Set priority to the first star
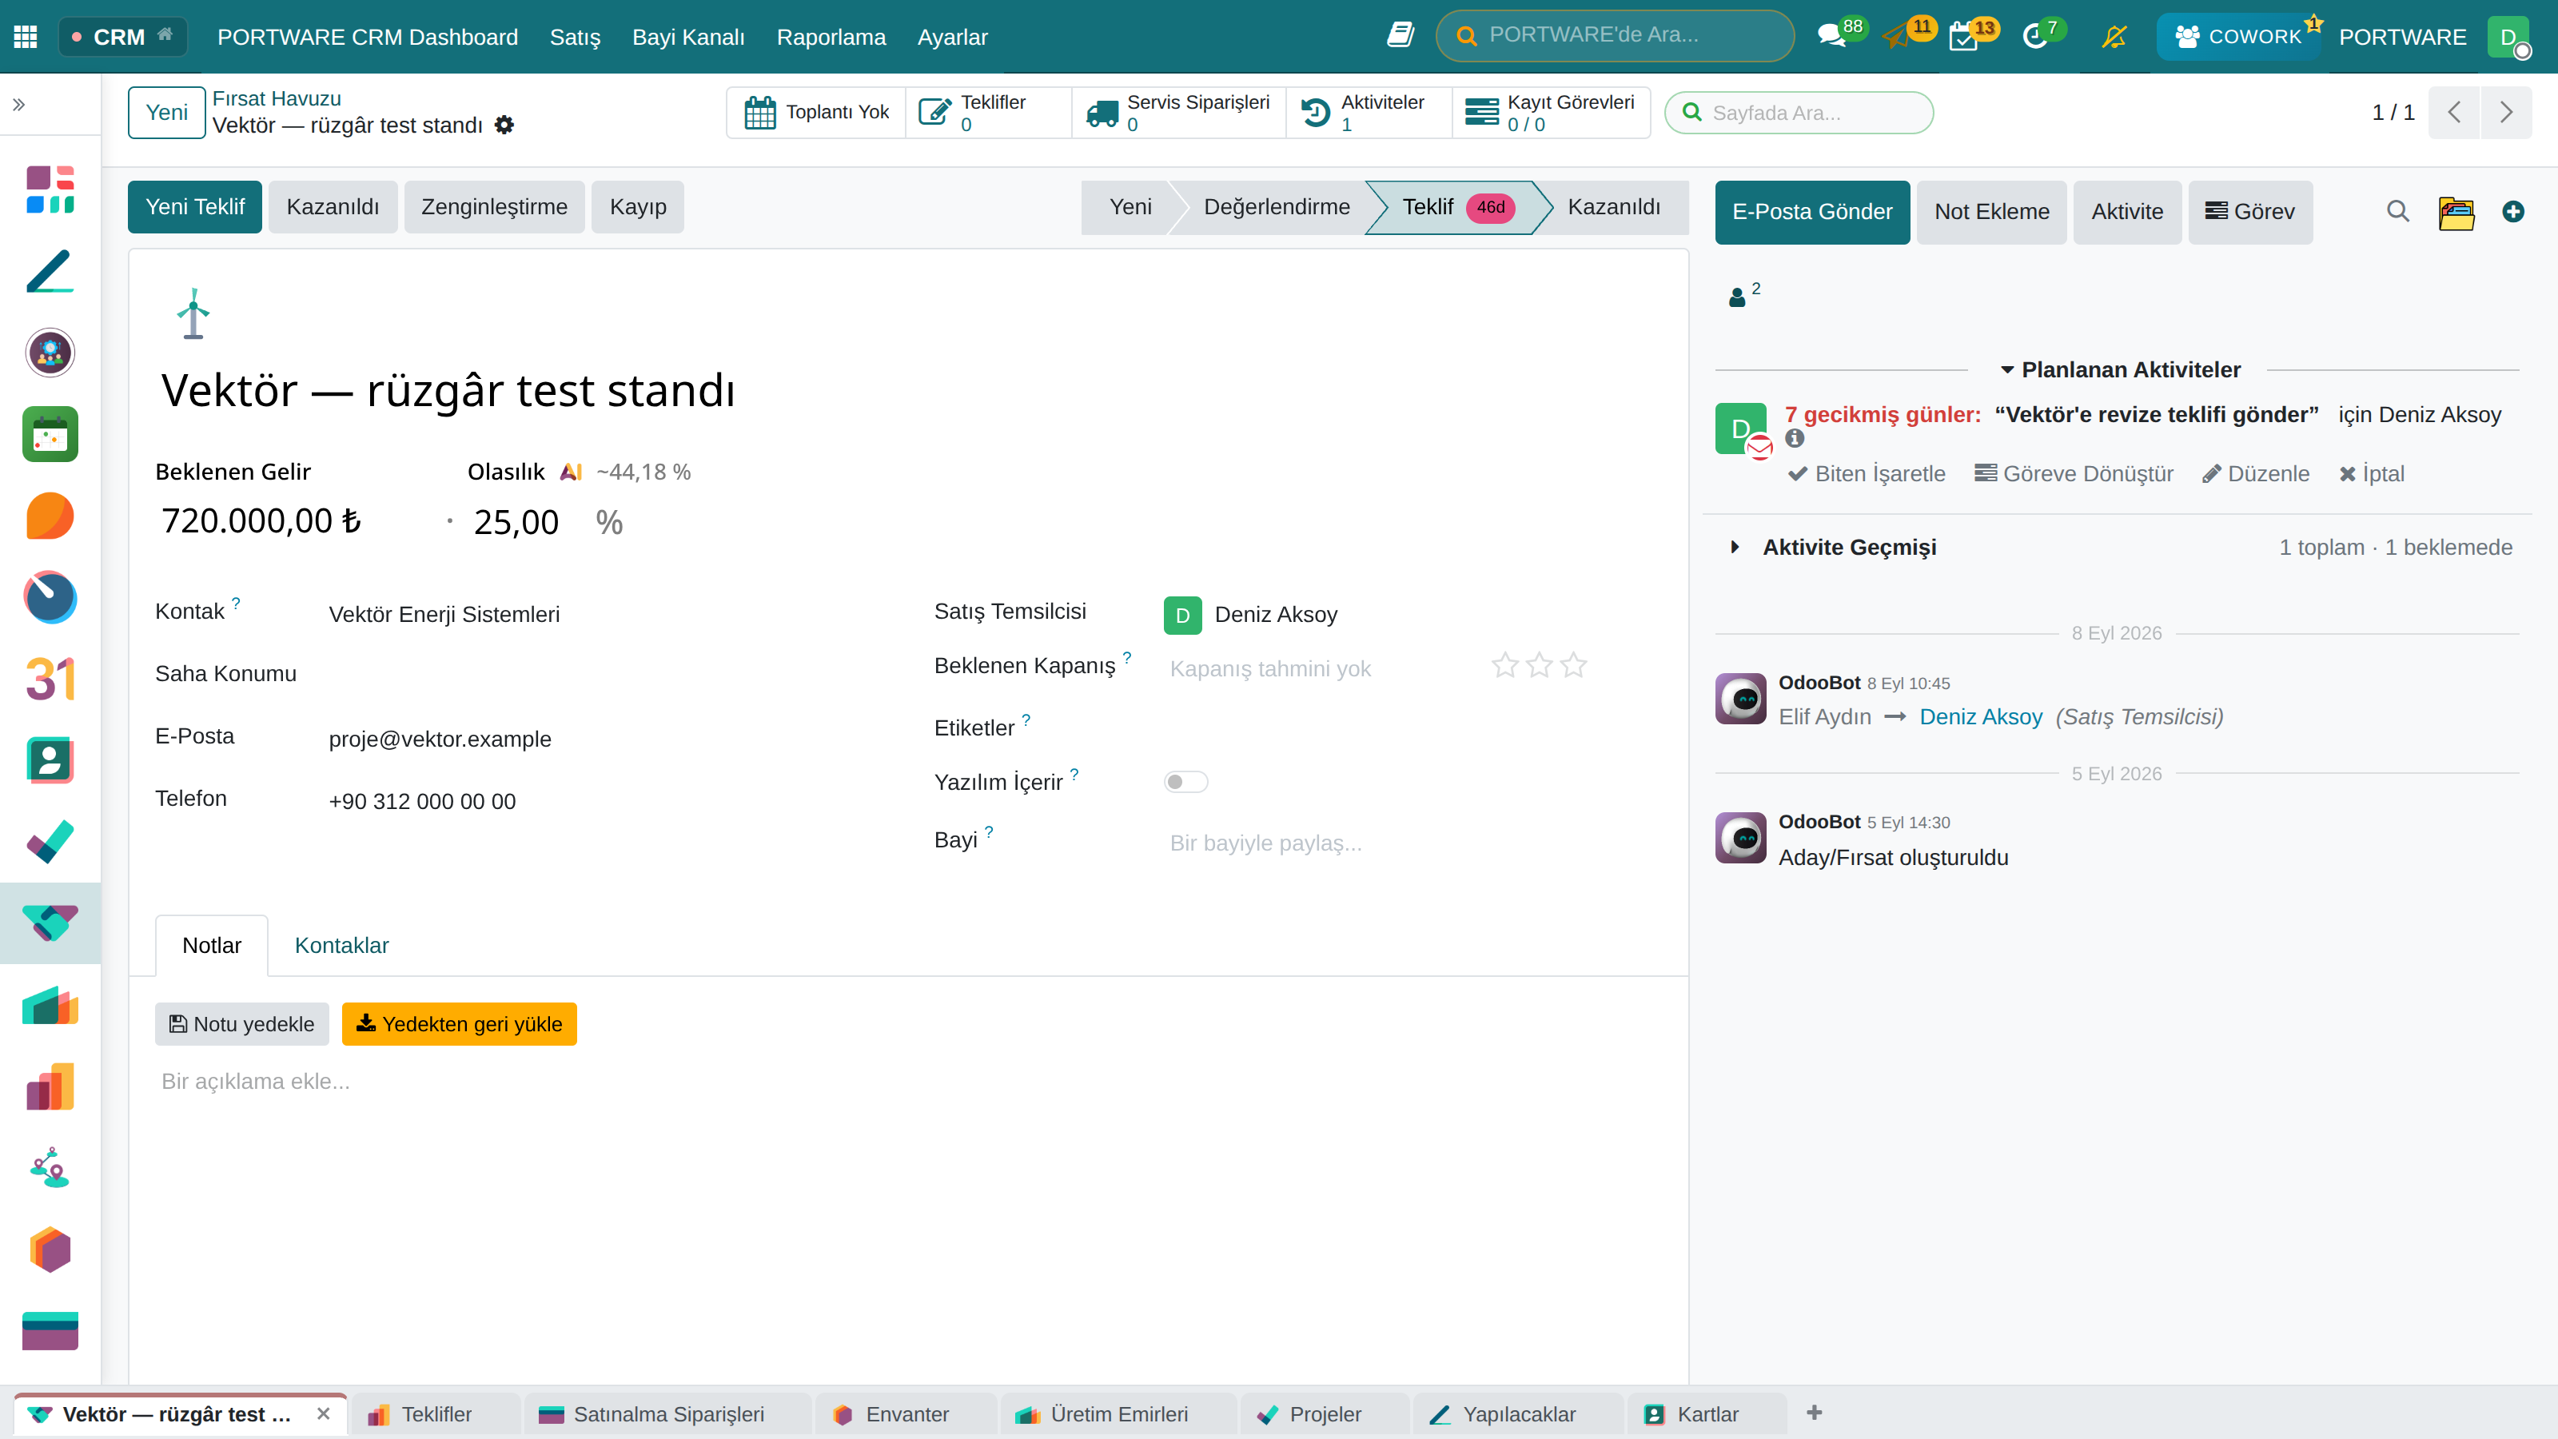 coord(1505,665)
